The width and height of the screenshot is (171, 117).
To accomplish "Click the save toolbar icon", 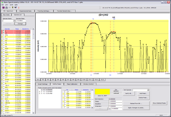I will (x=6, y=8).
